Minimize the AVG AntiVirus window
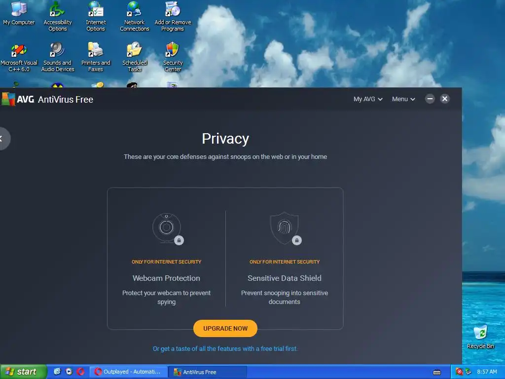 430,99
